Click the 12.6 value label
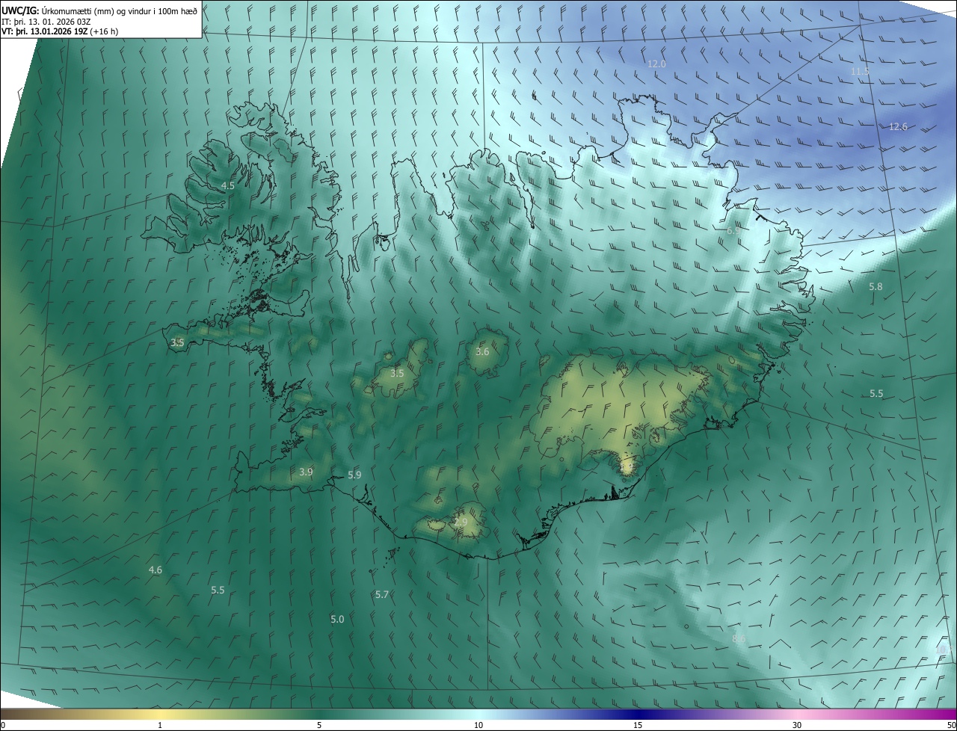Screen dimensions: 957x731 (x=898, y=126)
